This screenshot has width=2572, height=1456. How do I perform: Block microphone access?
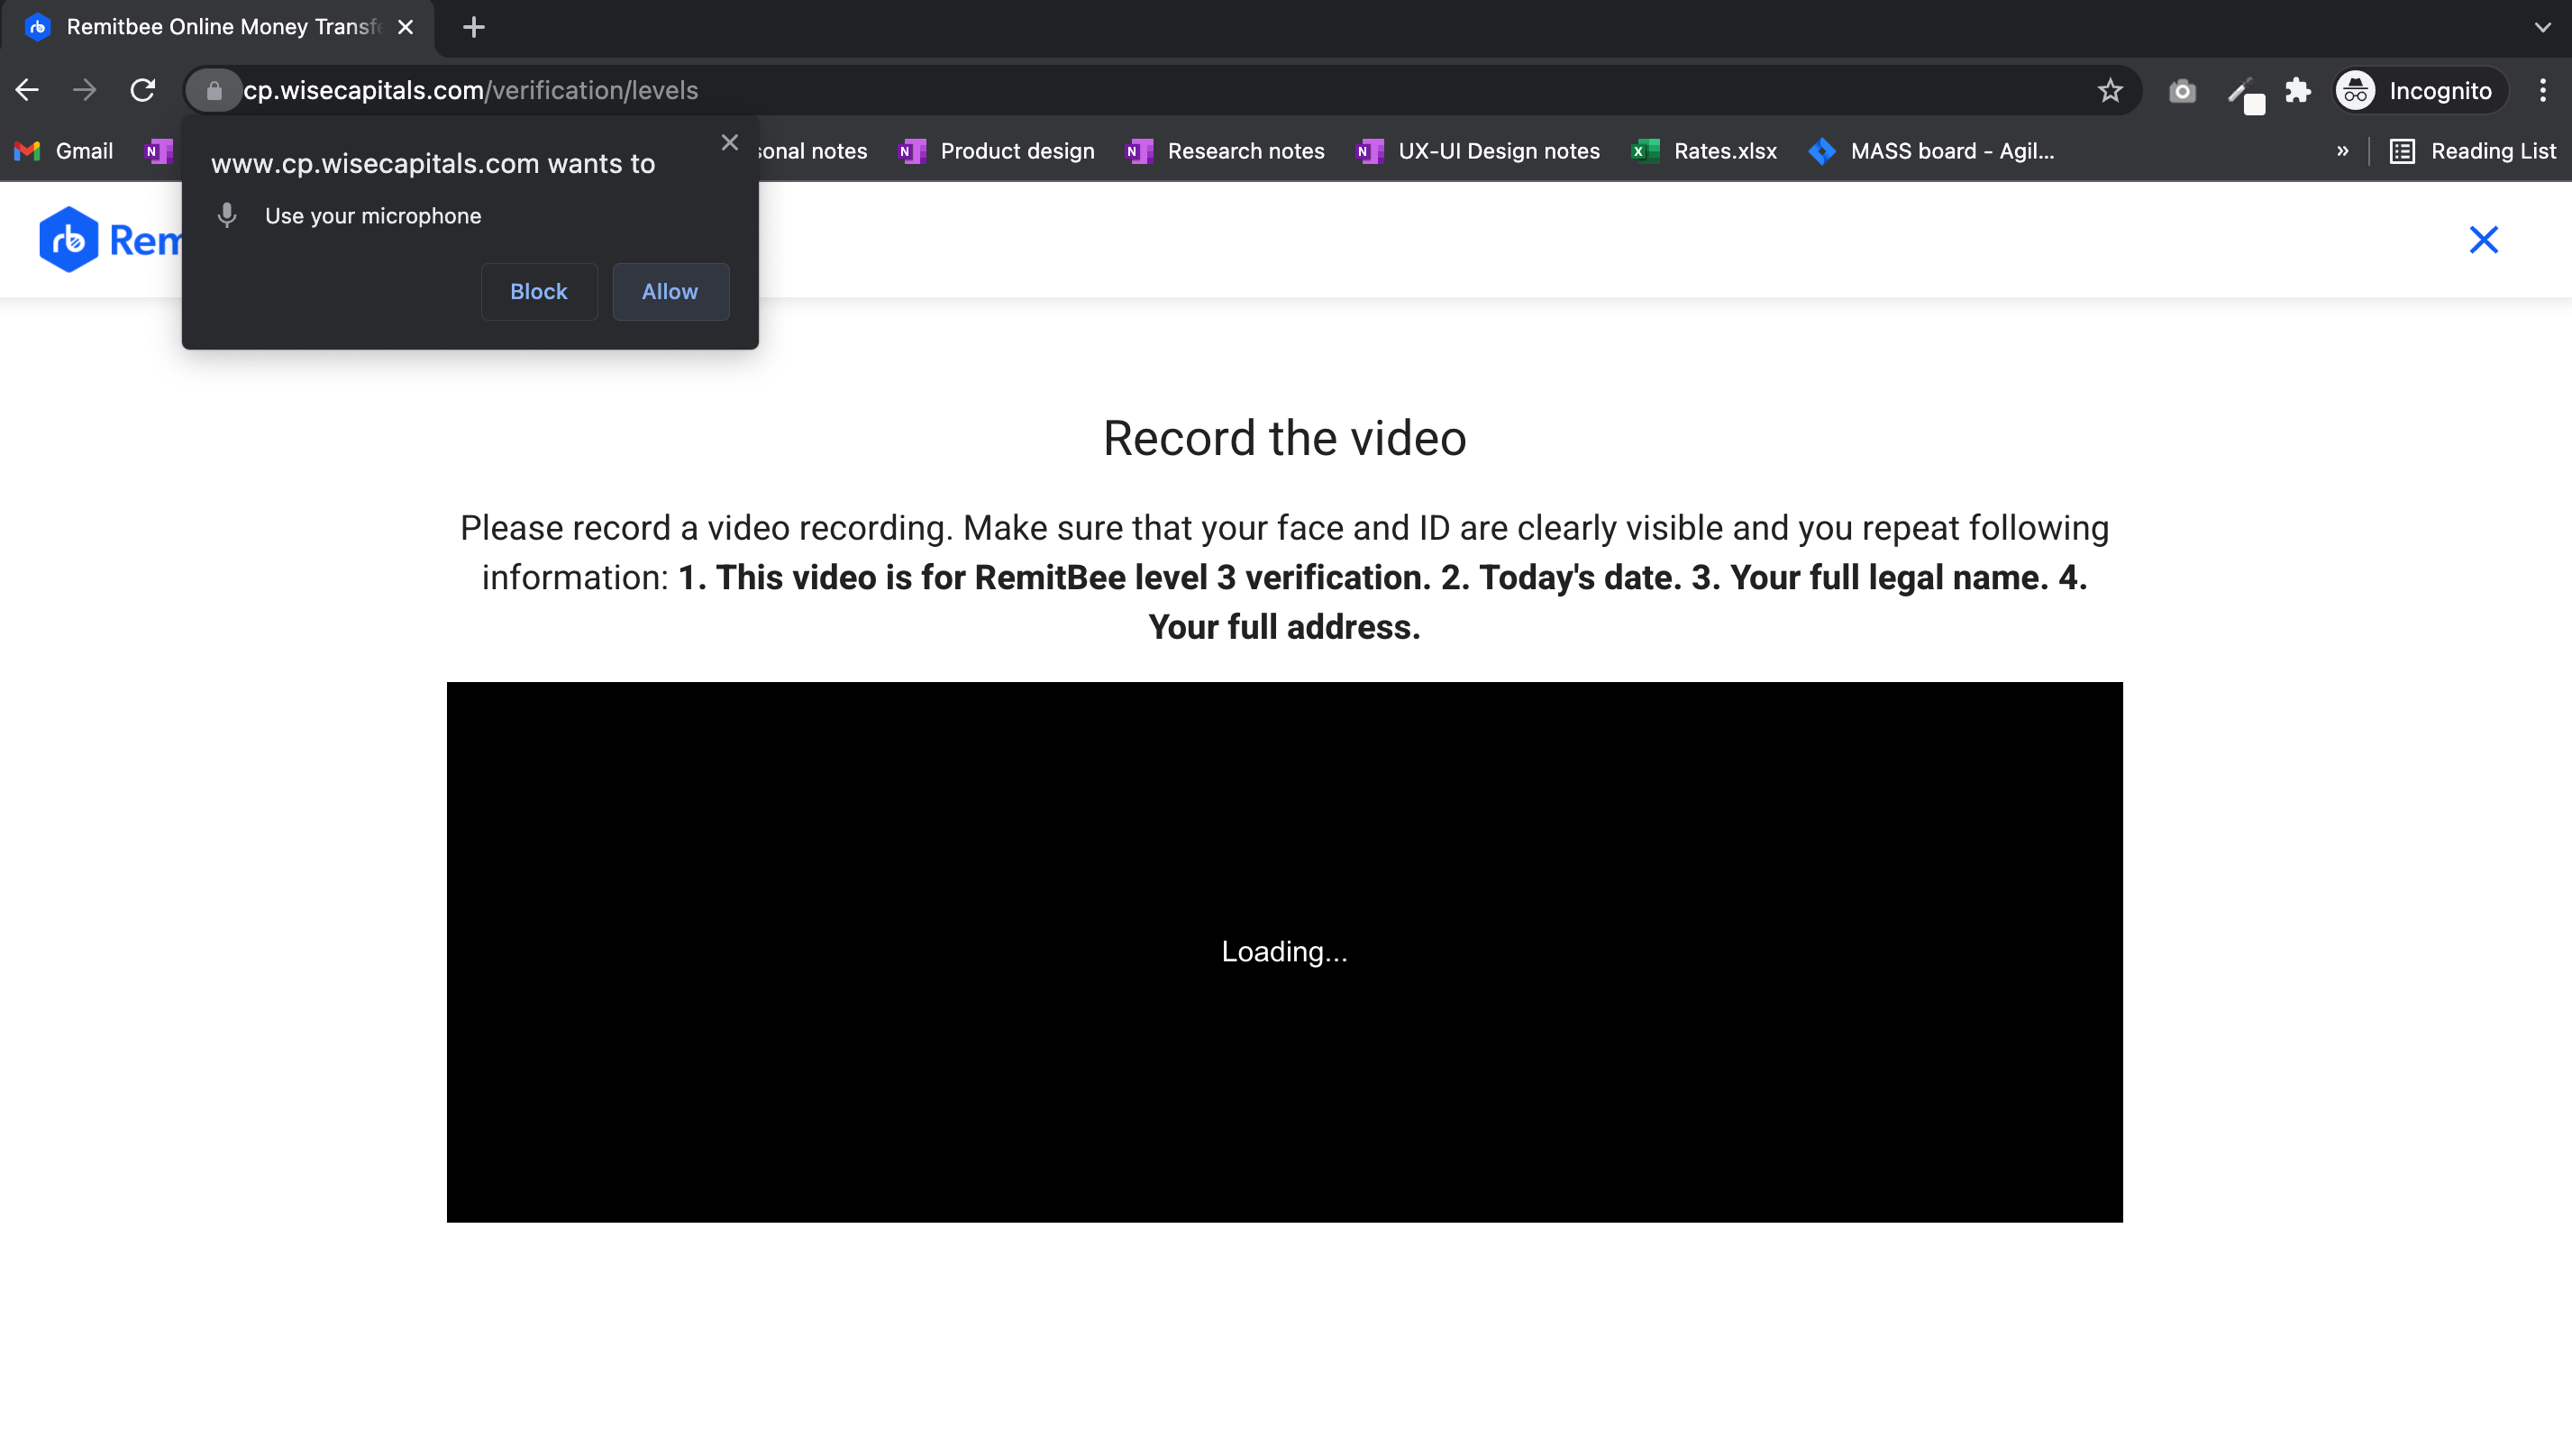[539, 291]
